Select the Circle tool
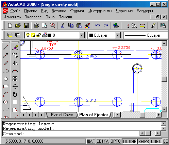Screen dimensions: 169x145 (6, 102)
